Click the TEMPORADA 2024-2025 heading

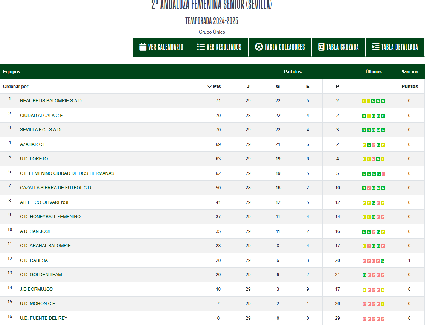[x=212, y=21]
